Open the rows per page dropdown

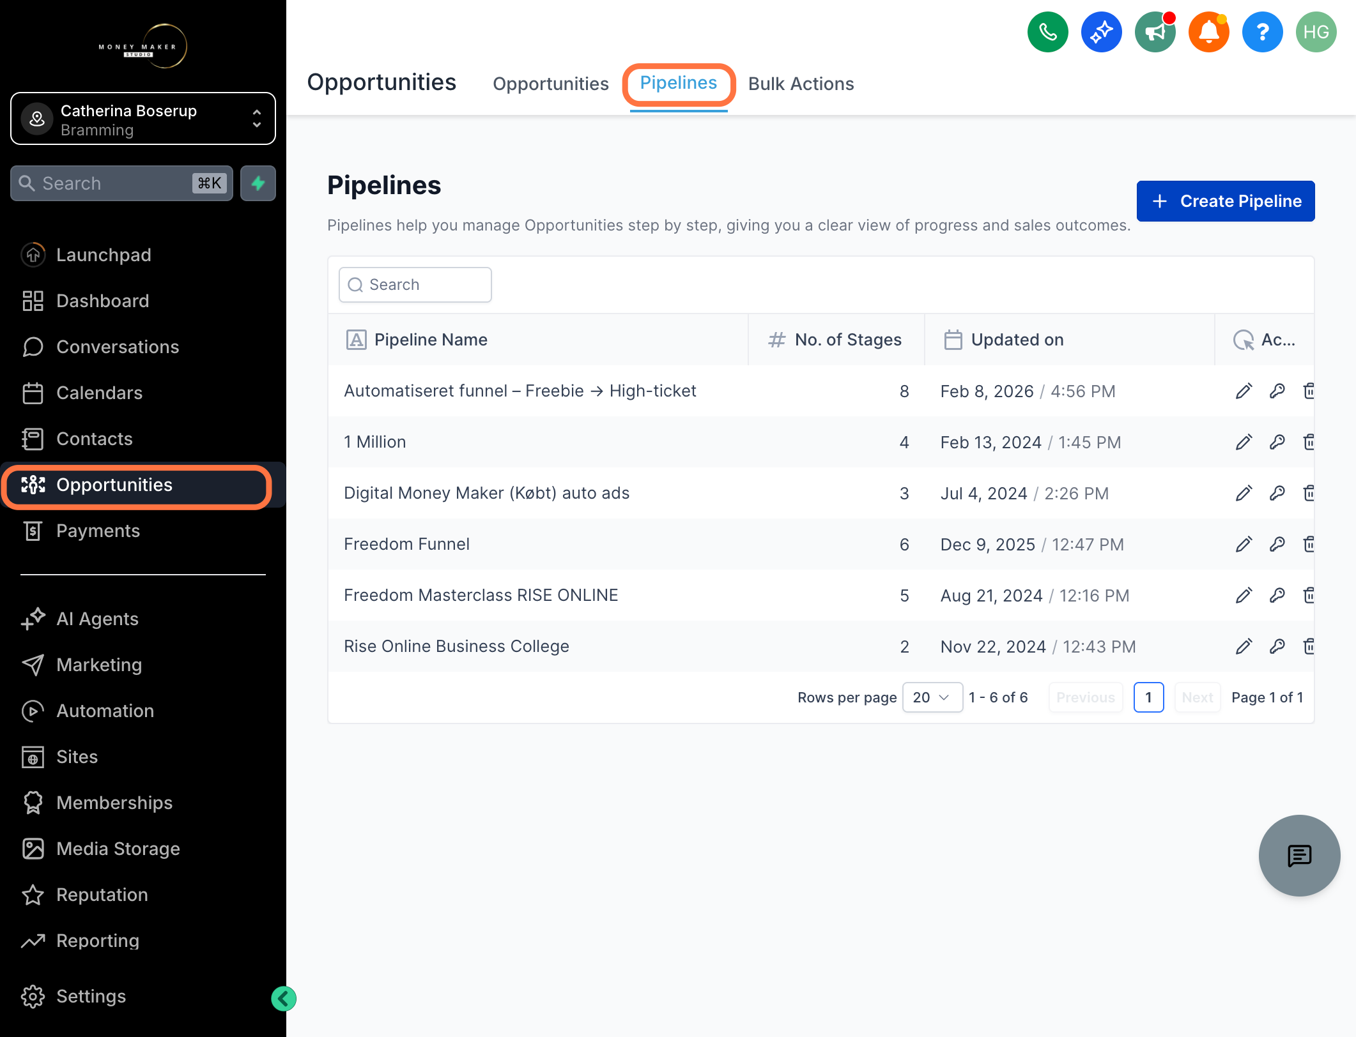coord(932,697)
